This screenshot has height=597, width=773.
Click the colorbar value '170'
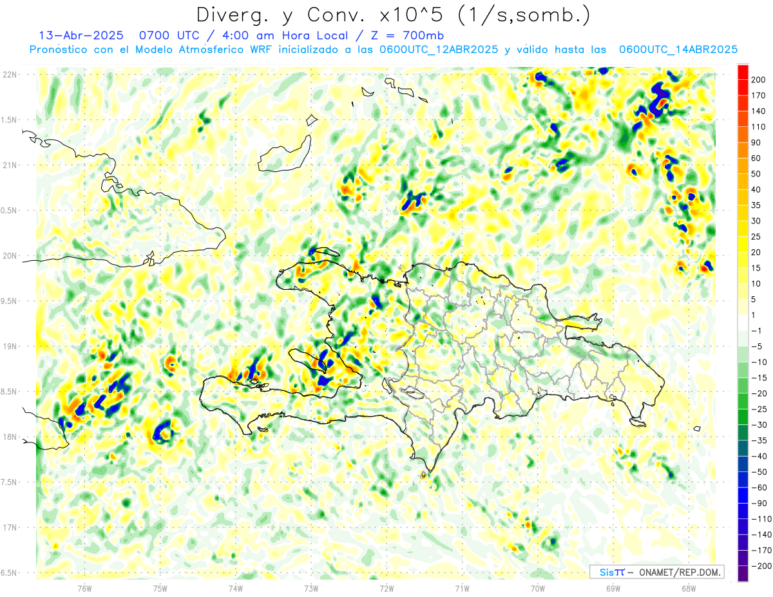[x=759, y=95]
